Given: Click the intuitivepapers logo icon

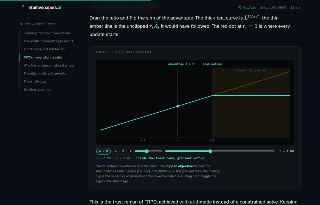Looking at the screenshot, I should coord(22,7).
